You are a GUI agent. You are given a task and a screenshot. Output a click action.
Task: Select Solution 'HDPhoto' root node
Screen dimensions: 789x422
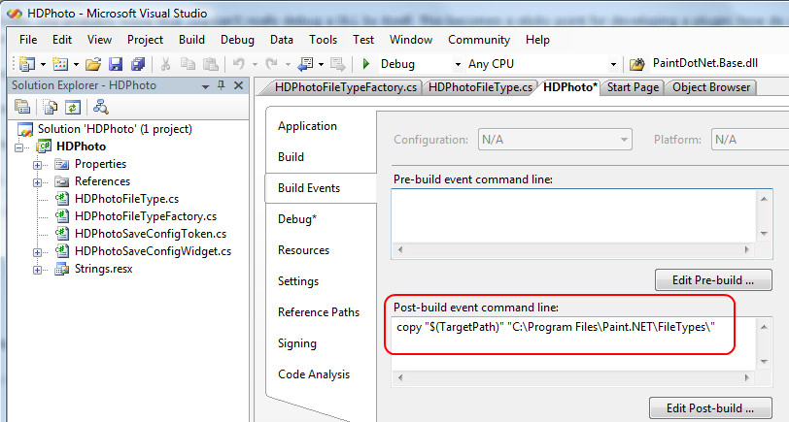115,129
